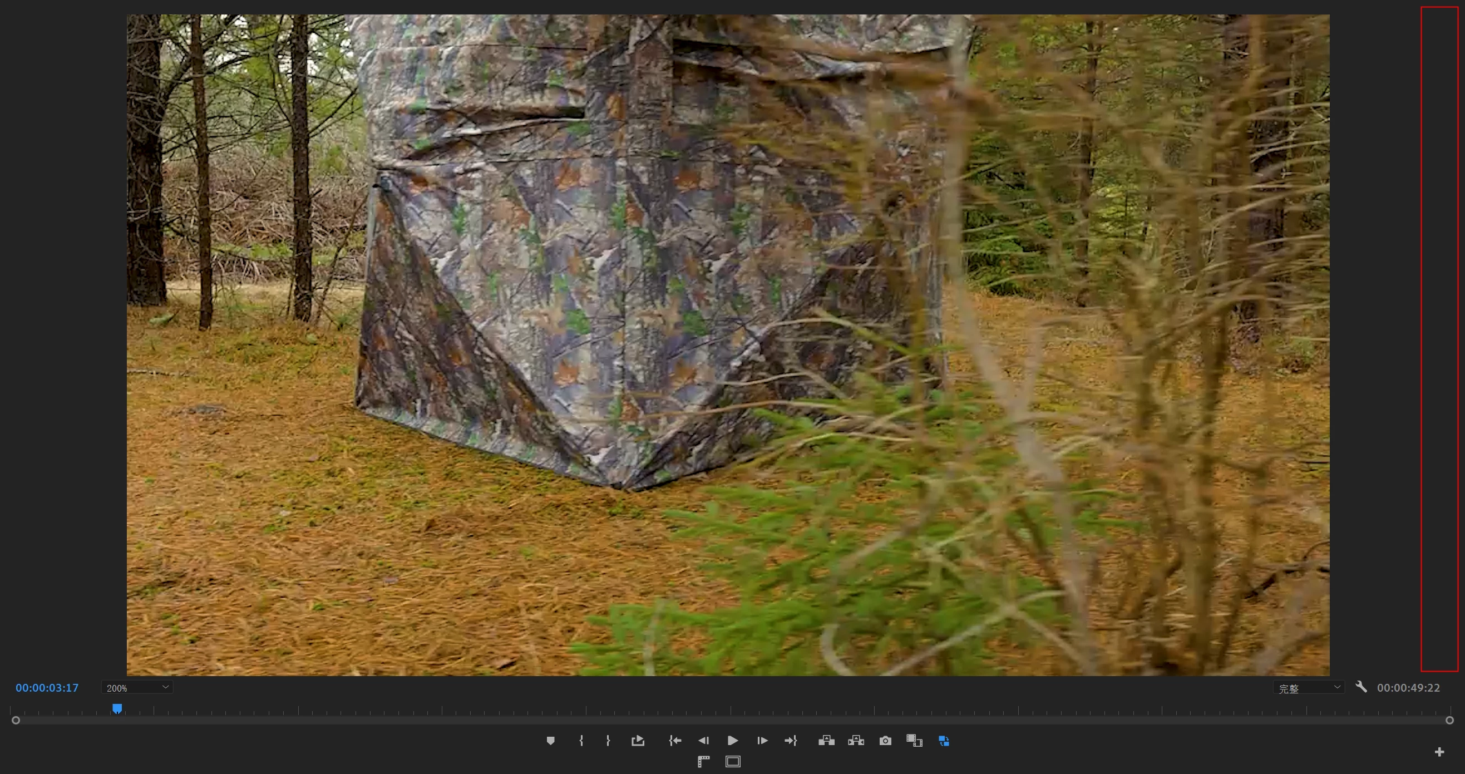This screenshot has width=1465, height=774.
Task: Open Comparison View with filmstrip icon
Action: point(914,741)
